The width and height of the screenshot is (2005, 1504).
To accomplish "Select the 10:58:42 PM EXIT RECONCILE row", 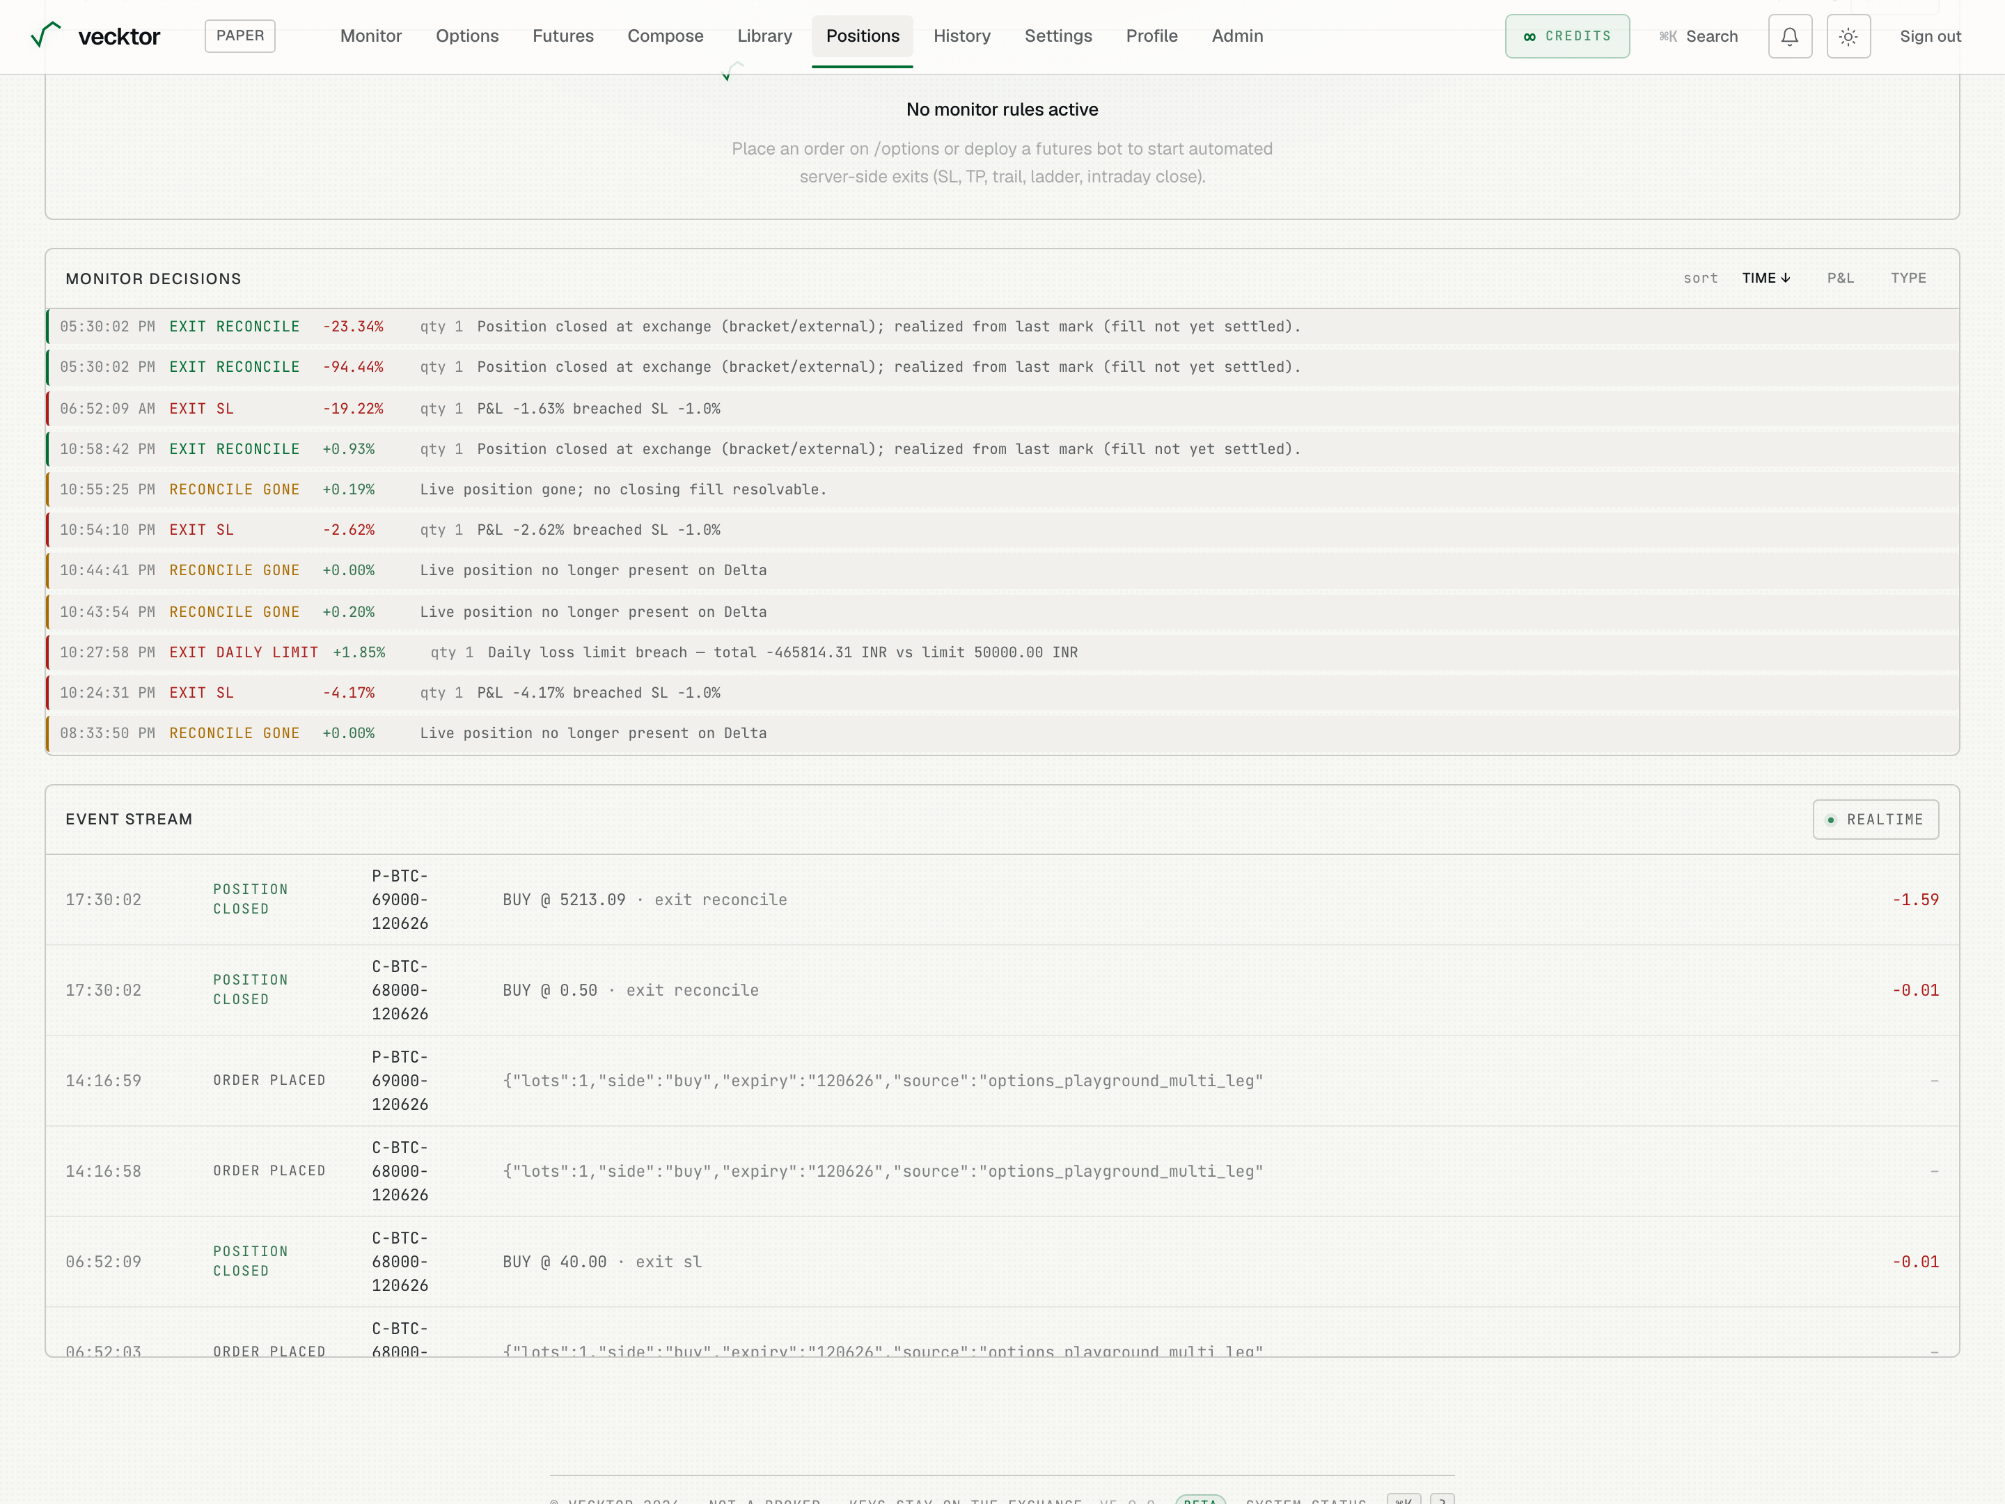I will [1002, 450].
